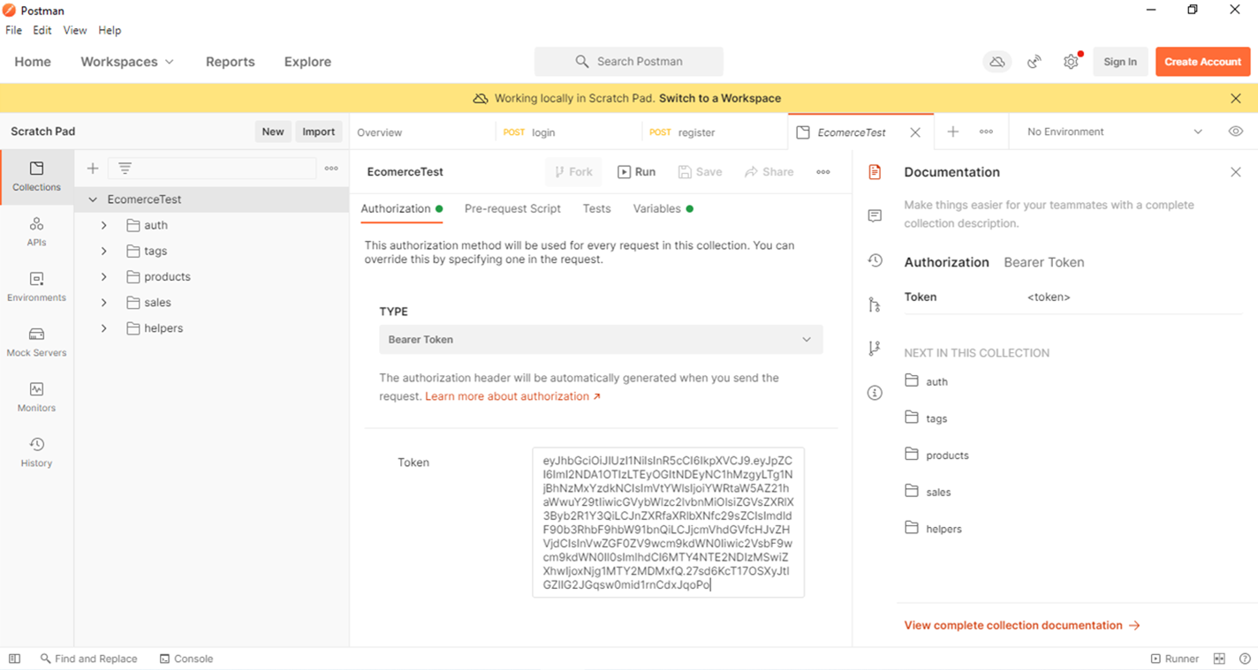Click the Search Postman box

pyautogui.click(x=629, y=62)
